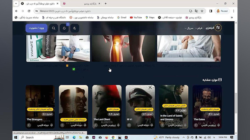Click the chevron on Saints and Sinners card
The width and height of the screenshot is (250, 140).
[162, 125]
